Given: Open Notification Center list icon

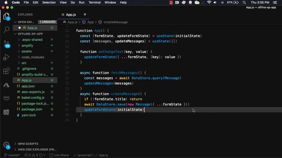Looking at the screenshot, I should [x=275, y=3].
